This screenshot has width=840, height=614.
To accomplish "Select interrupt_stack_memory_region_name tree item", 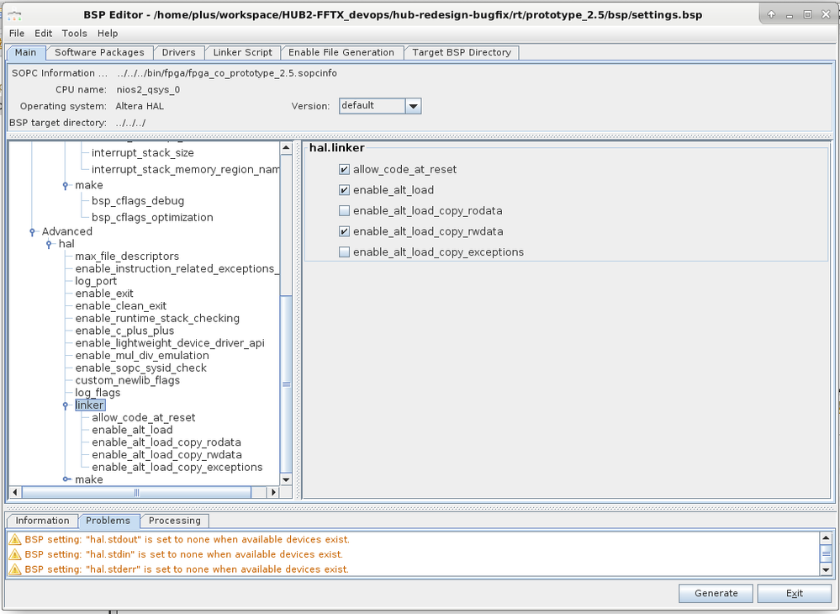I will pyautogui.click(x=185, y=170).
